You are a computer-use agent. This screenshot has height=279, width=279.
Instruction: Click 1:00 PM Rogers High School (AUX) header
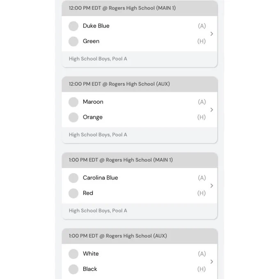coord(139,236)
